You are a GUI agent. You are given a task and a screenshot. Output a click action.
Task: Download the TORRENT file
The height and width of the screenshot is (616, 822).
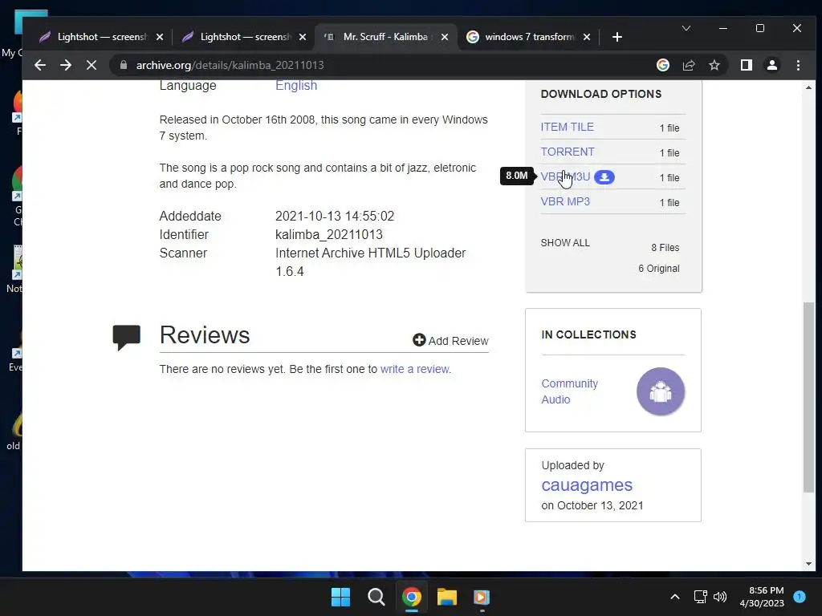[x=568, y=152]
